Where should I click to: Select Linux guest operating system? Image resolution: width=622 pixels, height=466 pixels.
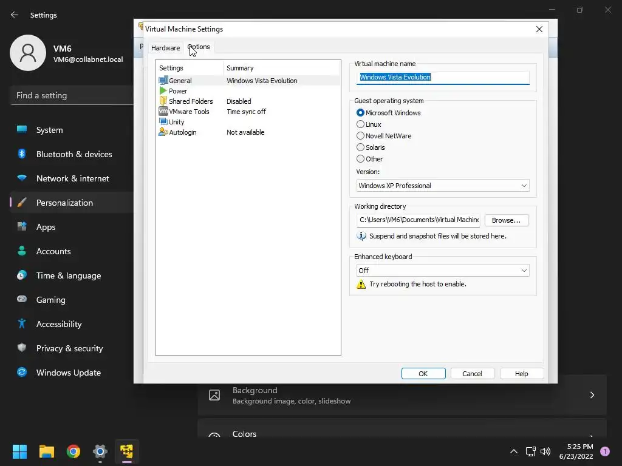pyautogui.click(x=360, y=124)
